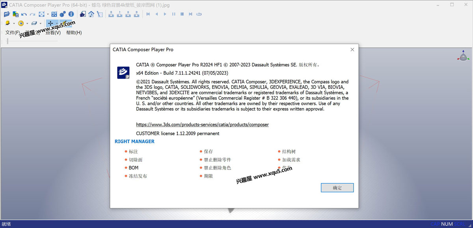Confirm the dialog with 确定 button

(x=337, y=188)
